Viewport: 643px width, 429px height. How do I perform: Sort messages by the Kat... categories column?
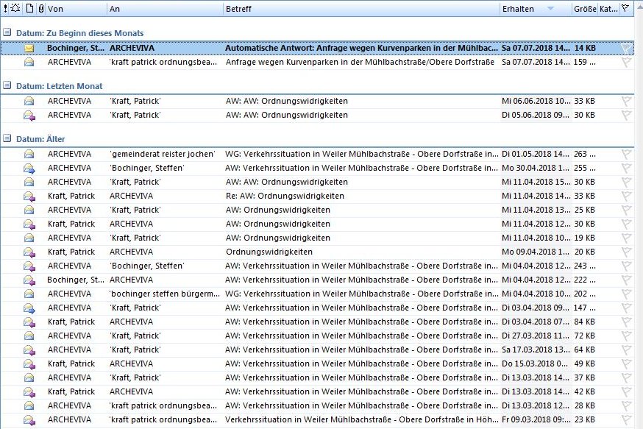tap(608, 9)
